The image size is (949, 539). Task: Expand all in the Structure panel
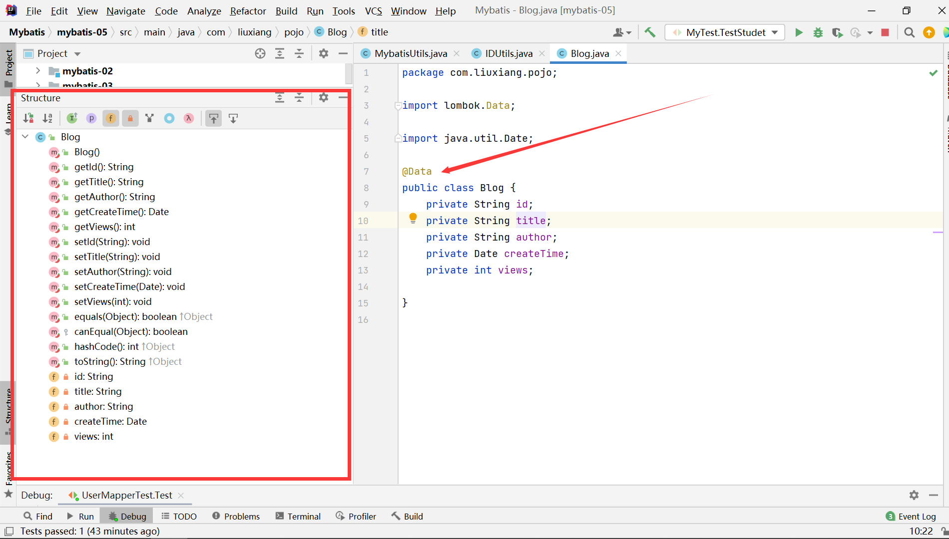point(280,98)
